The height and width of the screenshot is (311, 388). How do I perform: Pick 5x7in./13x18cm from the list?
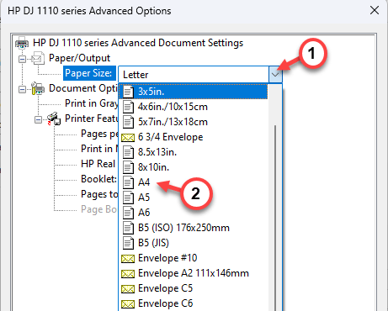click(194, 122)
